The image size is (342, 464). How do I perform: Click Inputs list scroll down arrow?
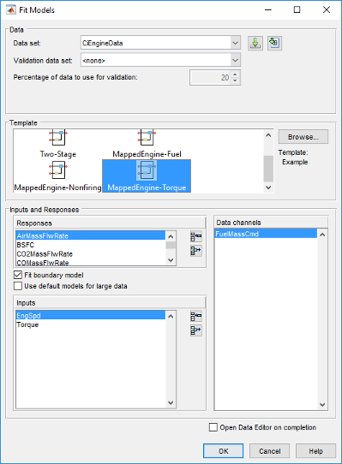tap(171, 402)
